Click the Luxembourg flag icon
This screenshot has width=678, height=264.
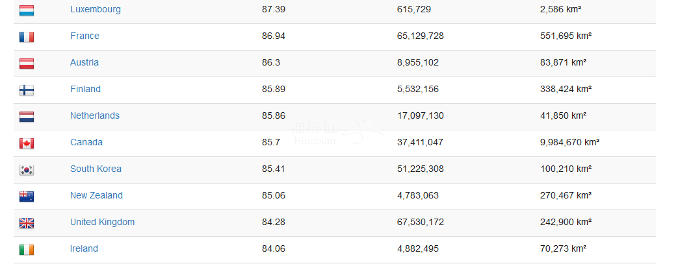[27, 10]
